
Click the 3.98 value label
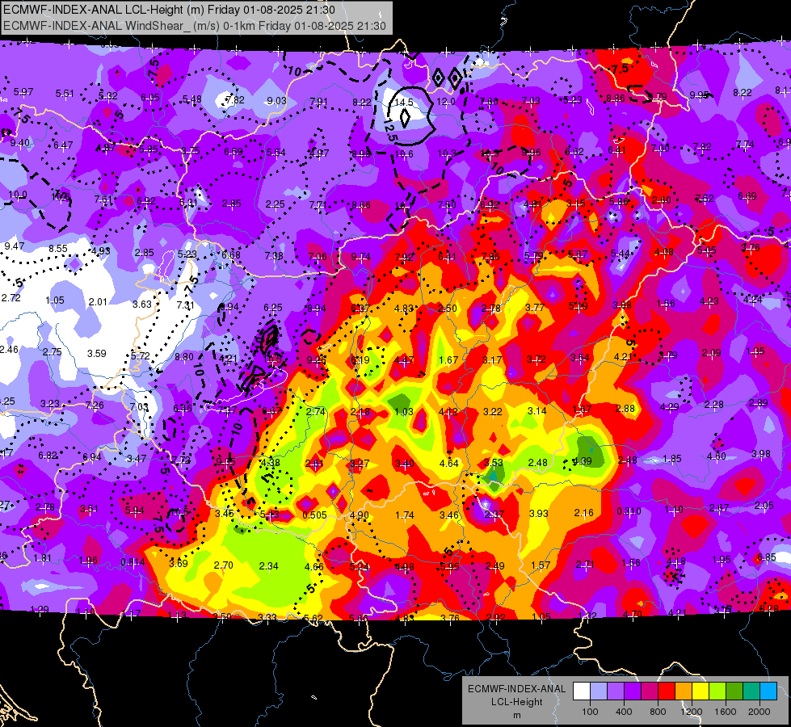(x=761, y=453)
